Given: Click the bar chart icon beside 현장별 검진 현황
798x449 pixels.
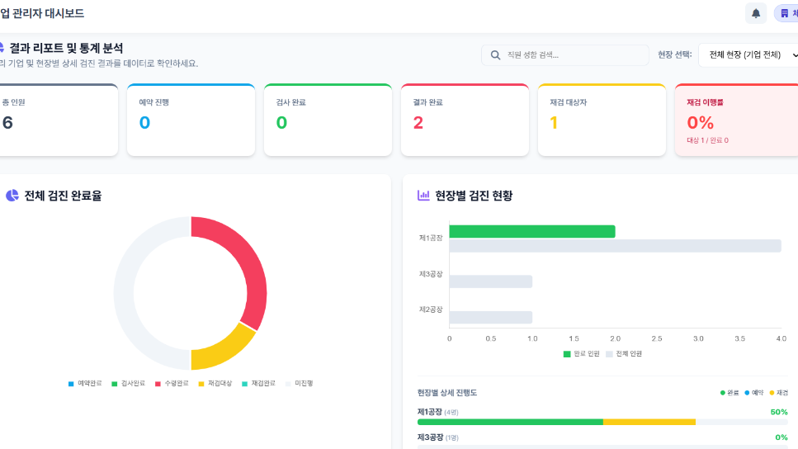Looking at the screenshot, I should [x=423, y=196].
